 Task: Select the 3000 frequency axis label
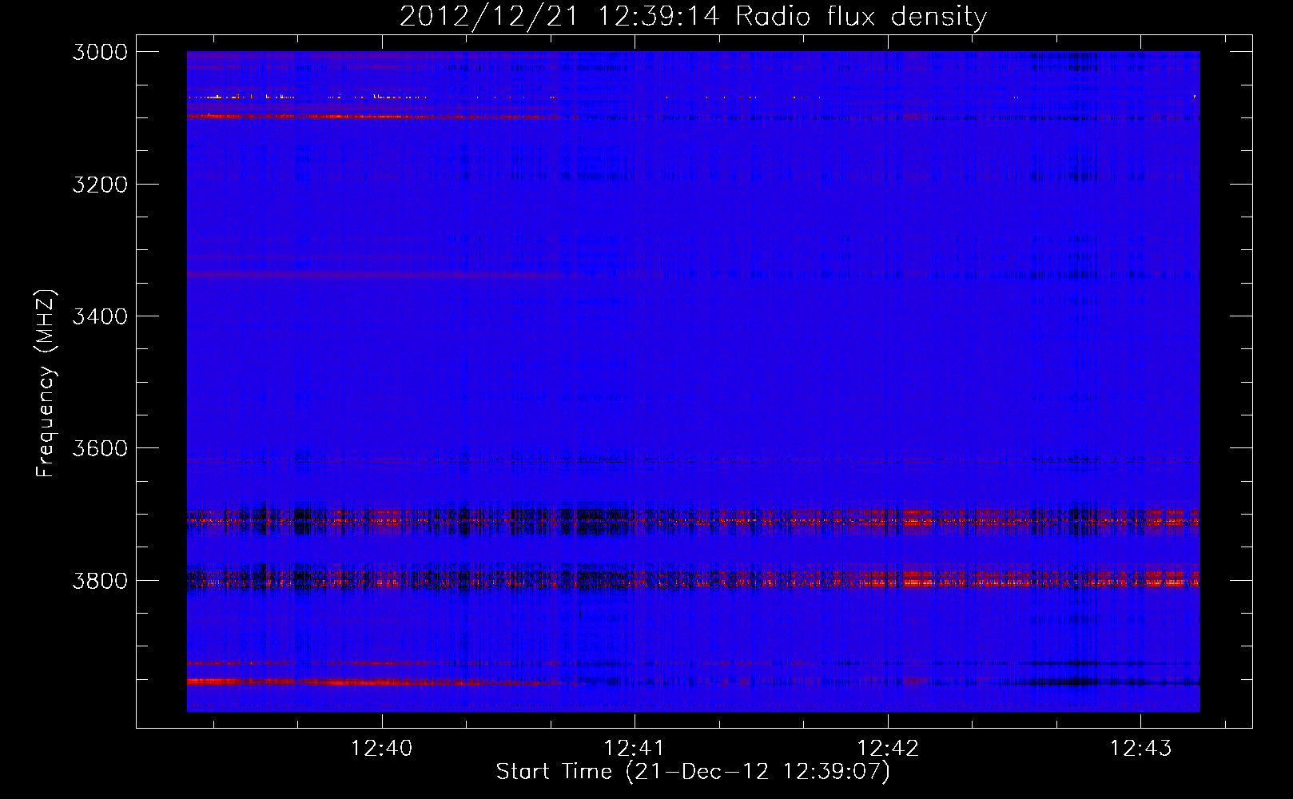(100, 52)
